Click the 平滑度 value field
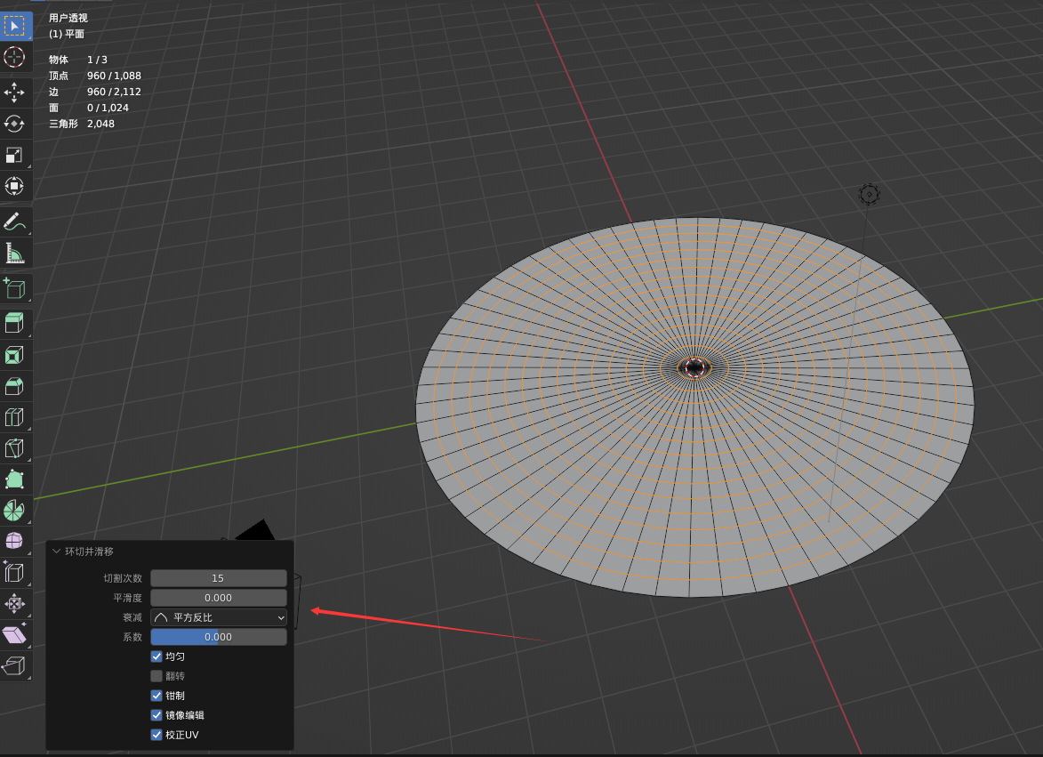The image size is (1043, 757). click(218, 598)
